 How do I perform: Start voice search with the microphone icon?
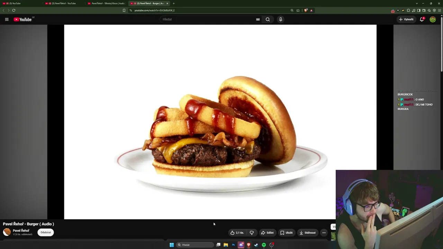[281, 19]
